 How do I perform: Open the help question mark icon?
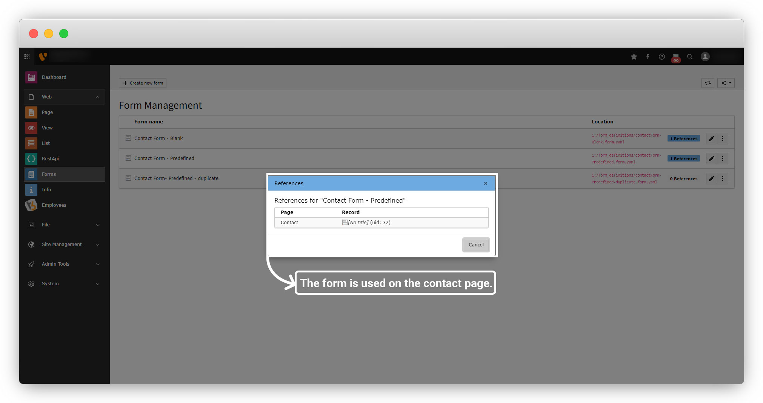click(662, 57)
